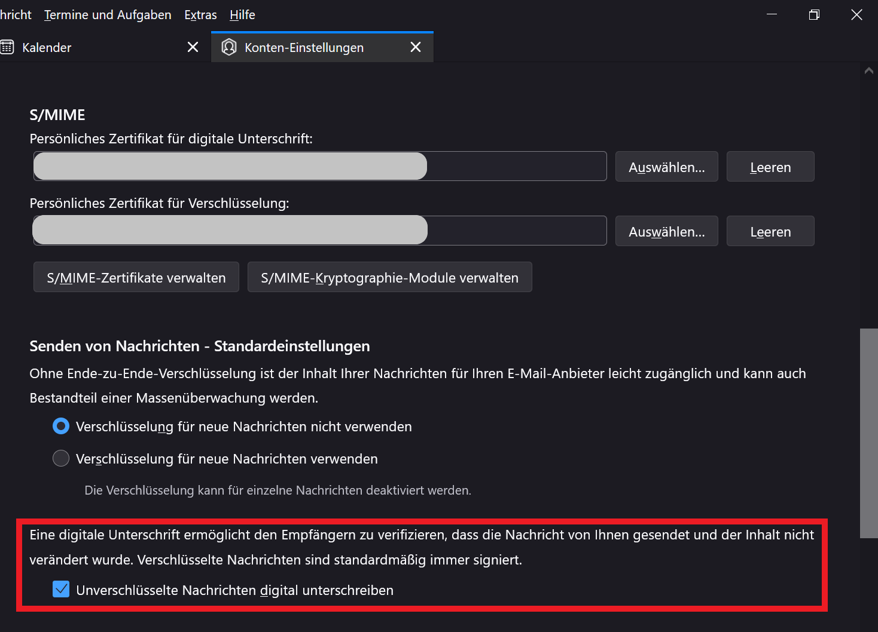Click the account icon on the Konten-Einstellungen tab

tap(229, 47)
